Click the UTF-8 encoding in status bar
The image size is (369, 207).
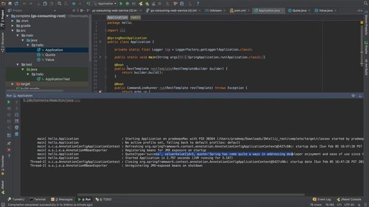click(x=349, y=205)
